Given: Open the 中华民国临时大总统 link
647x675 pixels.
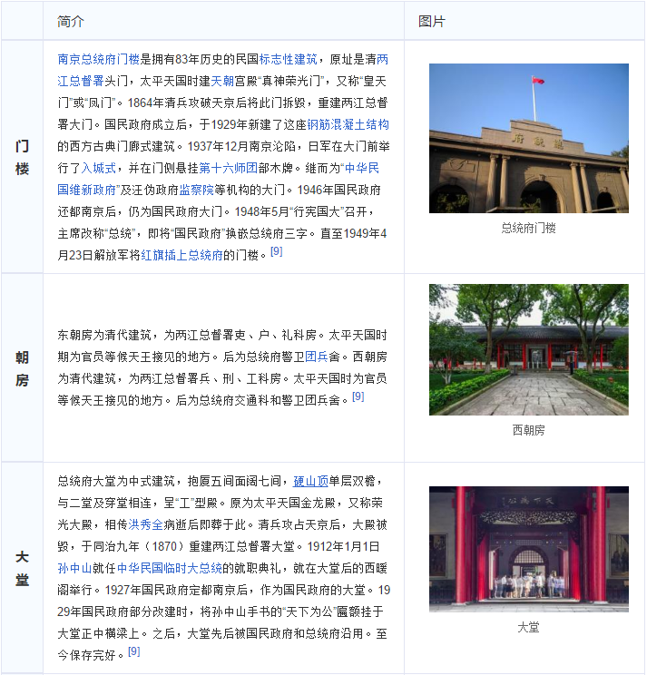Looking at the screenshot, I should (170, 568).
